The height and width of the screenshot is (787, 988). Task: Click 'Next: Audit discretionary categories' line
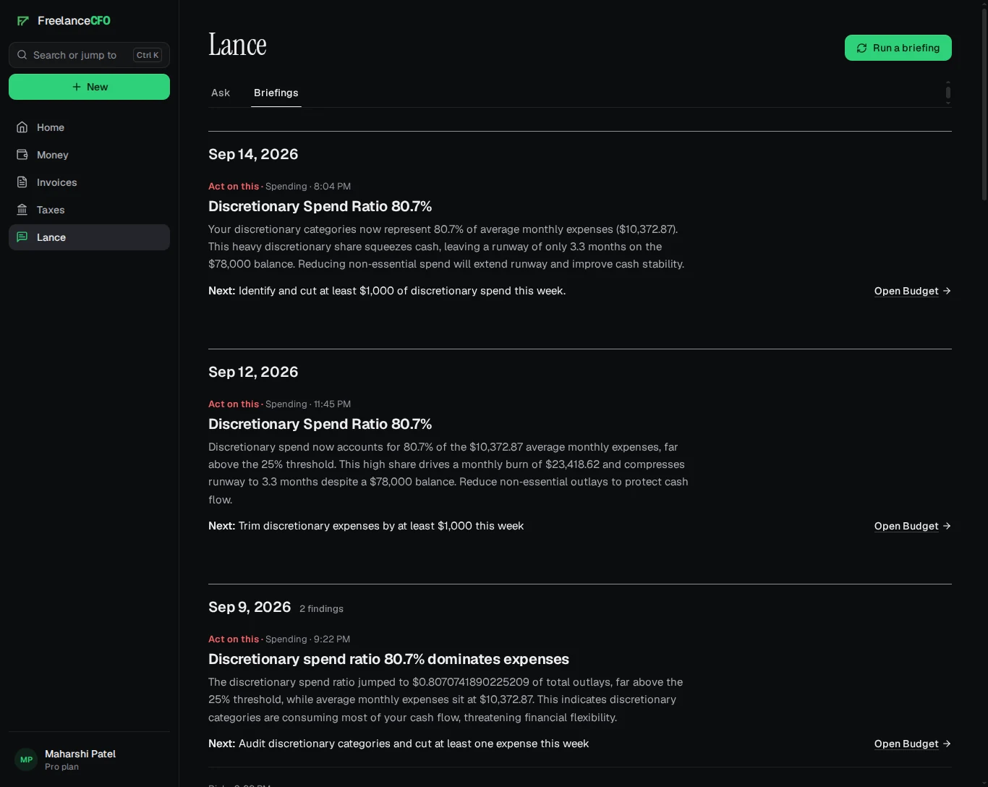coord(399,744)
